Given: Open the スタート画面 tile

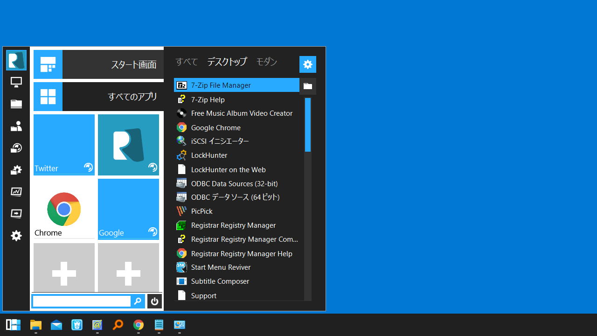Looking at the screenshot, I should [x=98, y=64].
